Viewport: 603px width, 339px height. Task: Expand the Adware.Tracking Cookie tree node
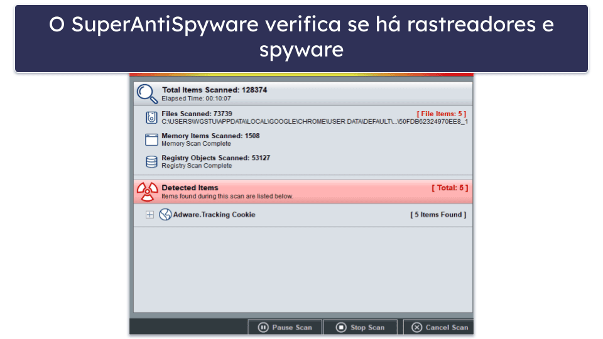pos(149,215)
